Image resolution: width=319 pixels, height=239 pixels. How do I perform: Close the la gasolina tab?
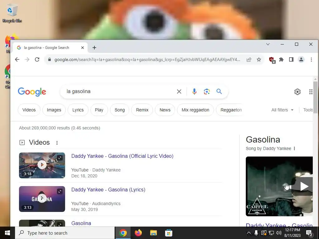click(82, 48)
